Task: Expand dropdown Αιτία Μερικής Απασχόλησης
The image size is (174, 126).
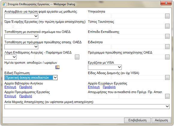Action: [x=87, y=107]
